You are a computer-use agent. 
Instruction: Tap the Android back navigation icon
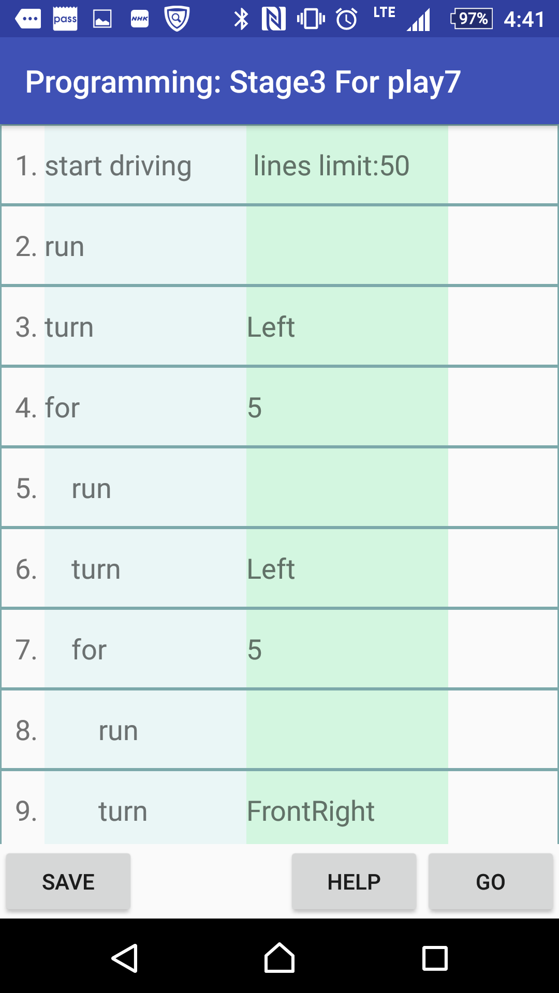click(x=125, y=958)
